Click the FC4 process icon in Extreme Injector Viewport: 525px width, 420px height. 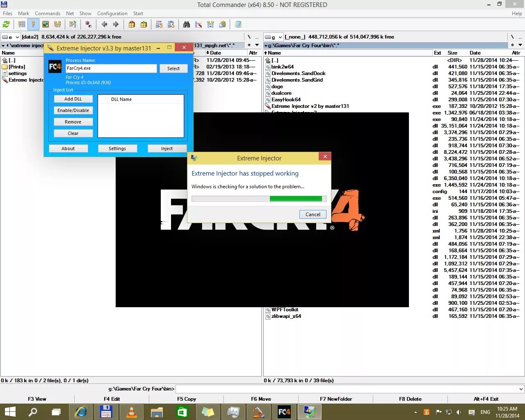click(55, 66)
